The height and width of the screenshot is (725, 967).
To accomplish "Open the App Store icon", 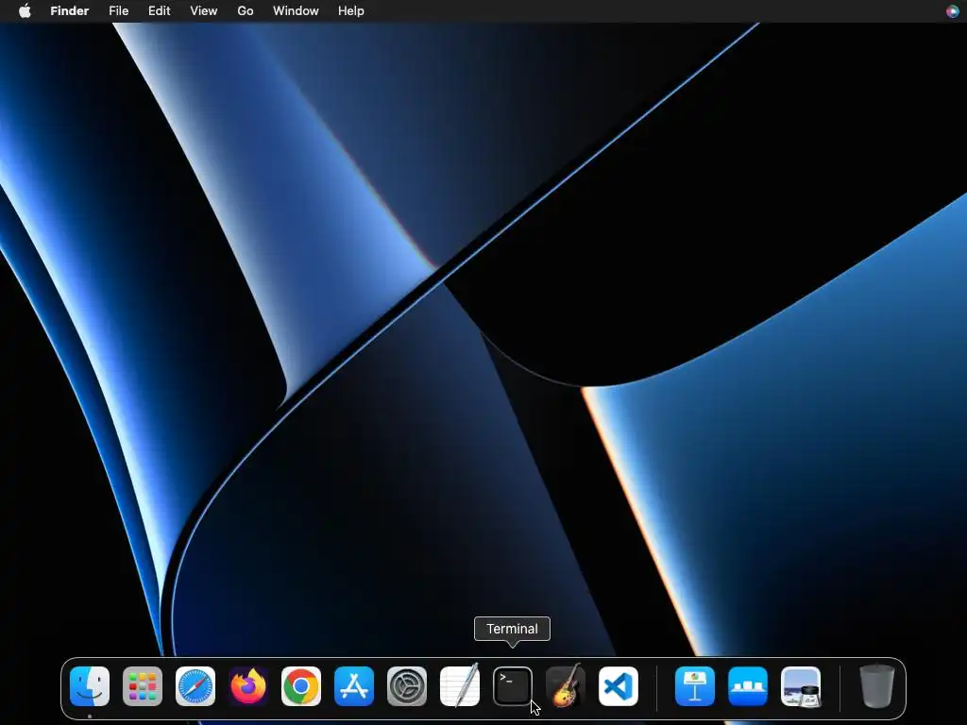I will (x=354, y=686).
